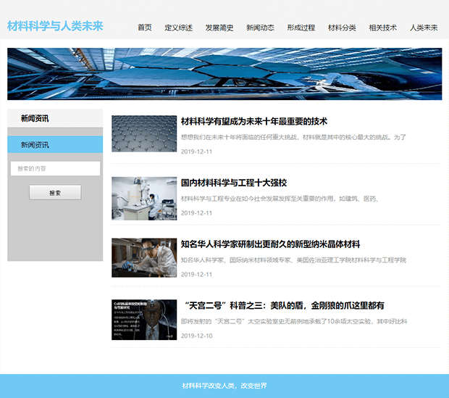Viewport: 449px width, 398px height.
Task: Open article 知名华人科学家研制出更耐久的新型纳米晶体材料
Action: point(270,244)
